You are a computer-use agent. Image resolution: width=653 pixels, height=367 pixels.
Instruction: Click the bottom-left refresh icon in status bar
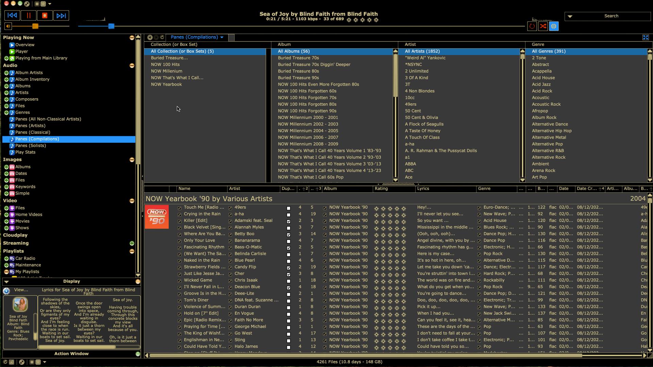pos(5,362)
